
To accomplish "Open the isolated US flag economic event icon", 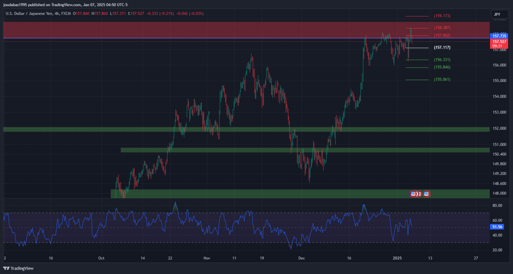I will pyautogui.click(x=426, y=194).
